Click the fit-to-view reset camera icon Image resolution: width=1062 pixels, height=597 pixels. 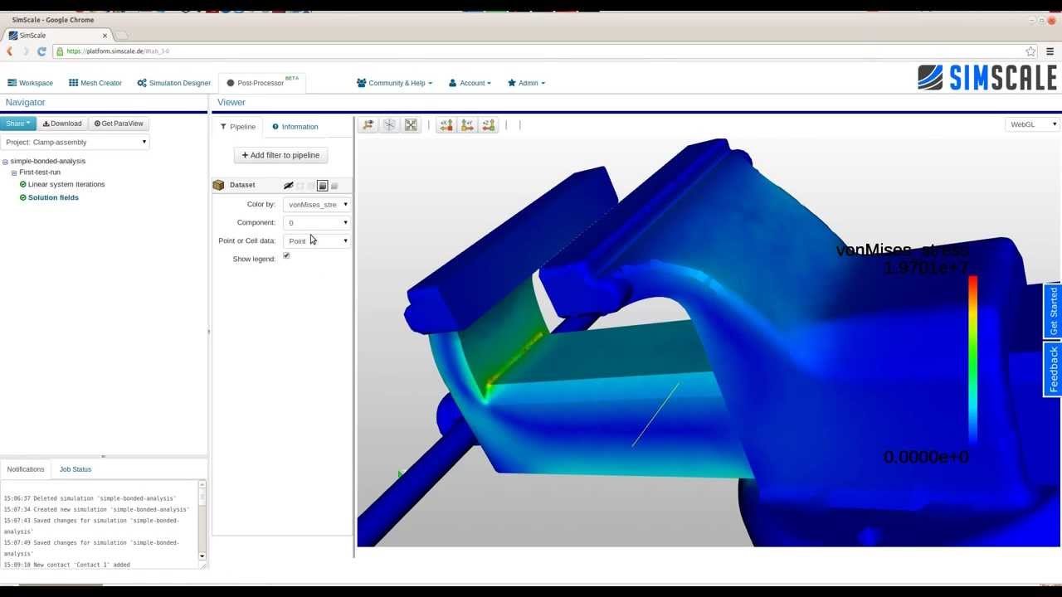[411, 125]
